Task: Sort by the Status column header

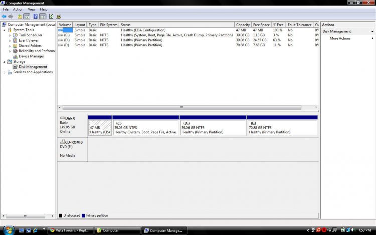Action: (176, 25)
